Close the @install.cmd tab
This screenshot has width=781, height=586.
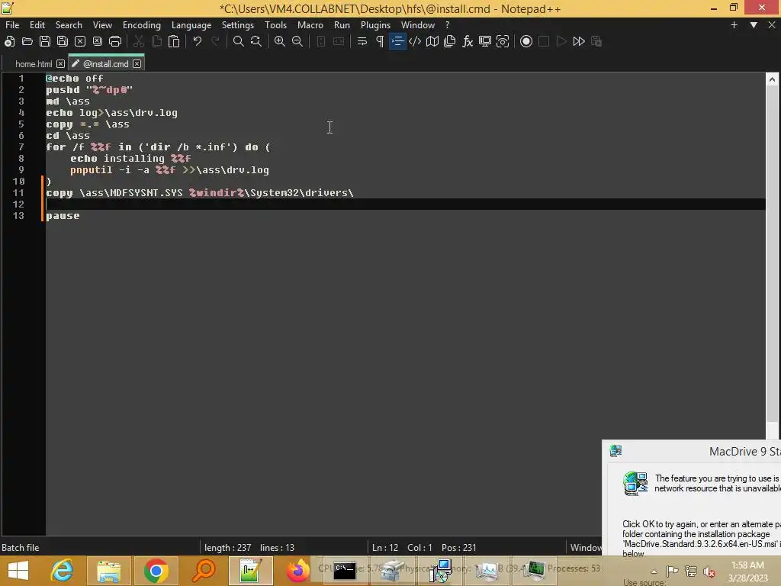tap(137, 64)
